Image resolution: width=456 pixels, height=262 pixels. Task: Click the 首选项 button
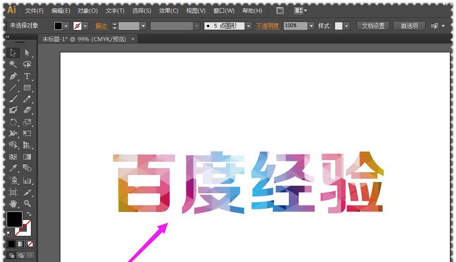coord(409,26)
